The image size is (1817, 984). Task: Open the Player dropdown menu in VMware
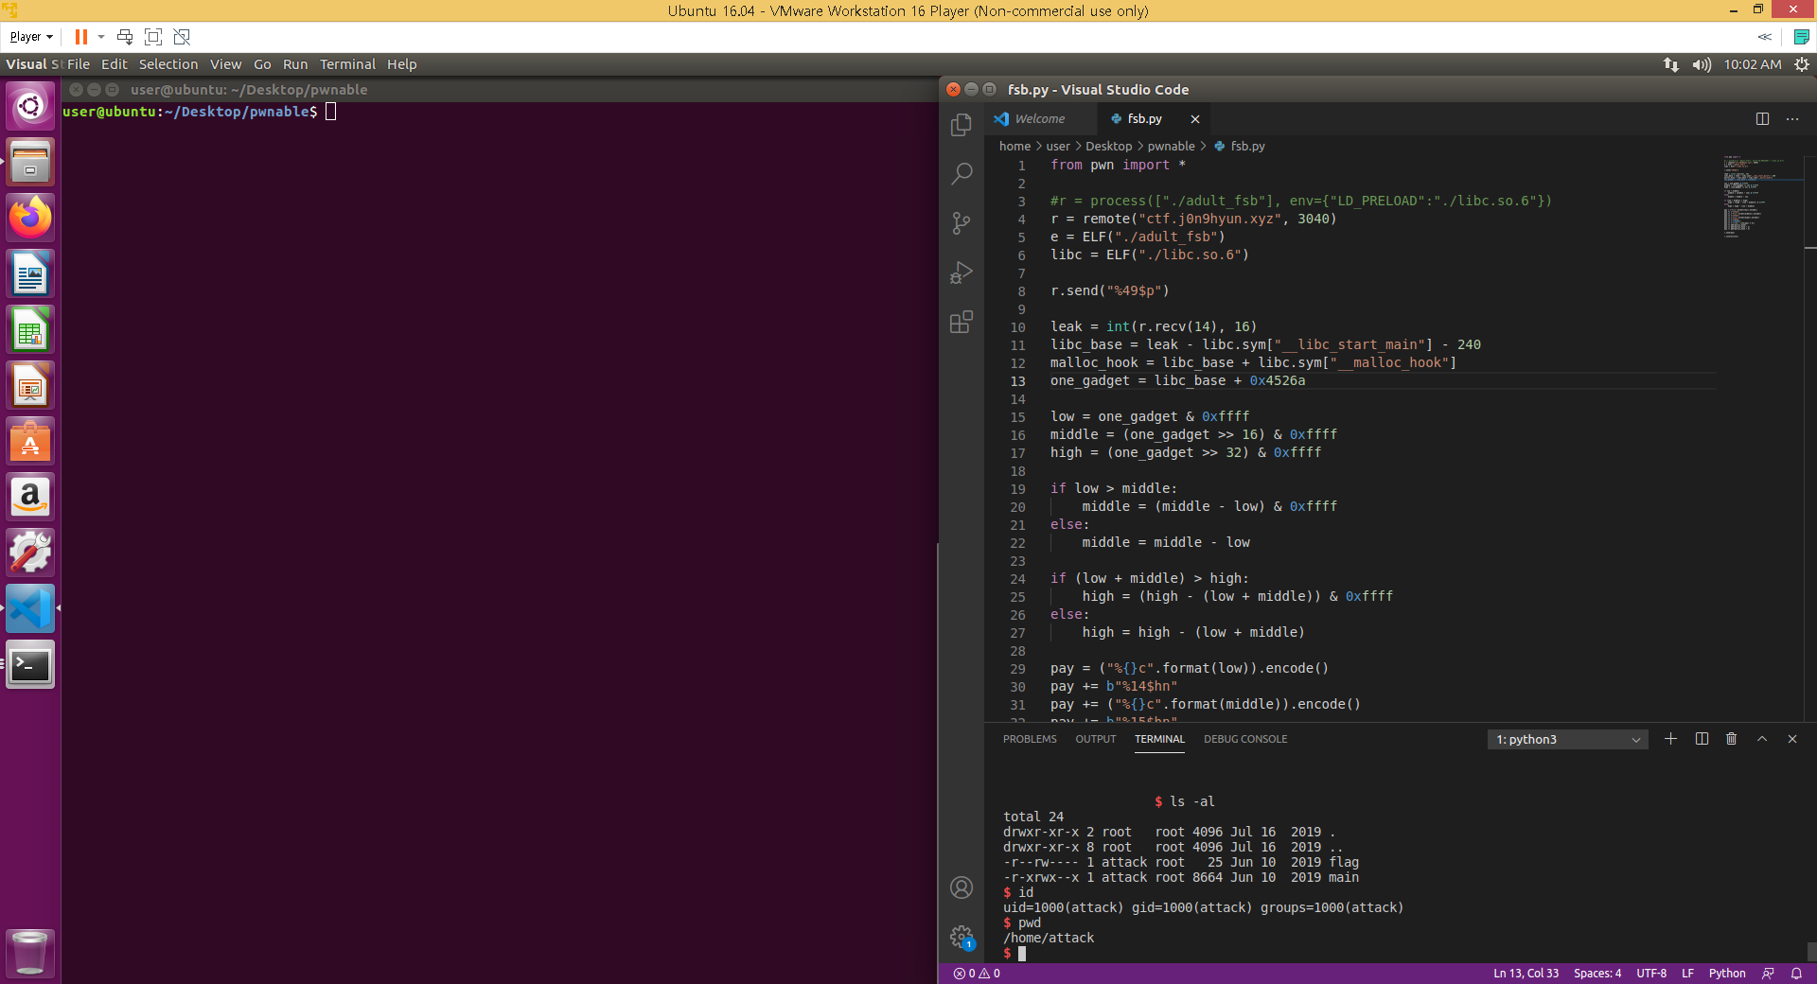coord(31,37)
